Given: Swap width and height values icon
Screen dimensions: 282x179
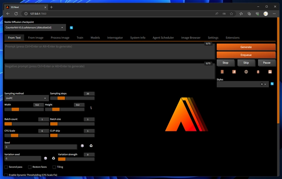Looking at the screenshot, I should click(x=91, y=108).
